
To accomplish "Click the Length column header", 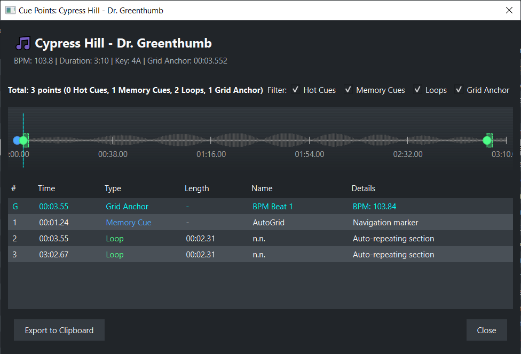I will (x=196, y=188).
